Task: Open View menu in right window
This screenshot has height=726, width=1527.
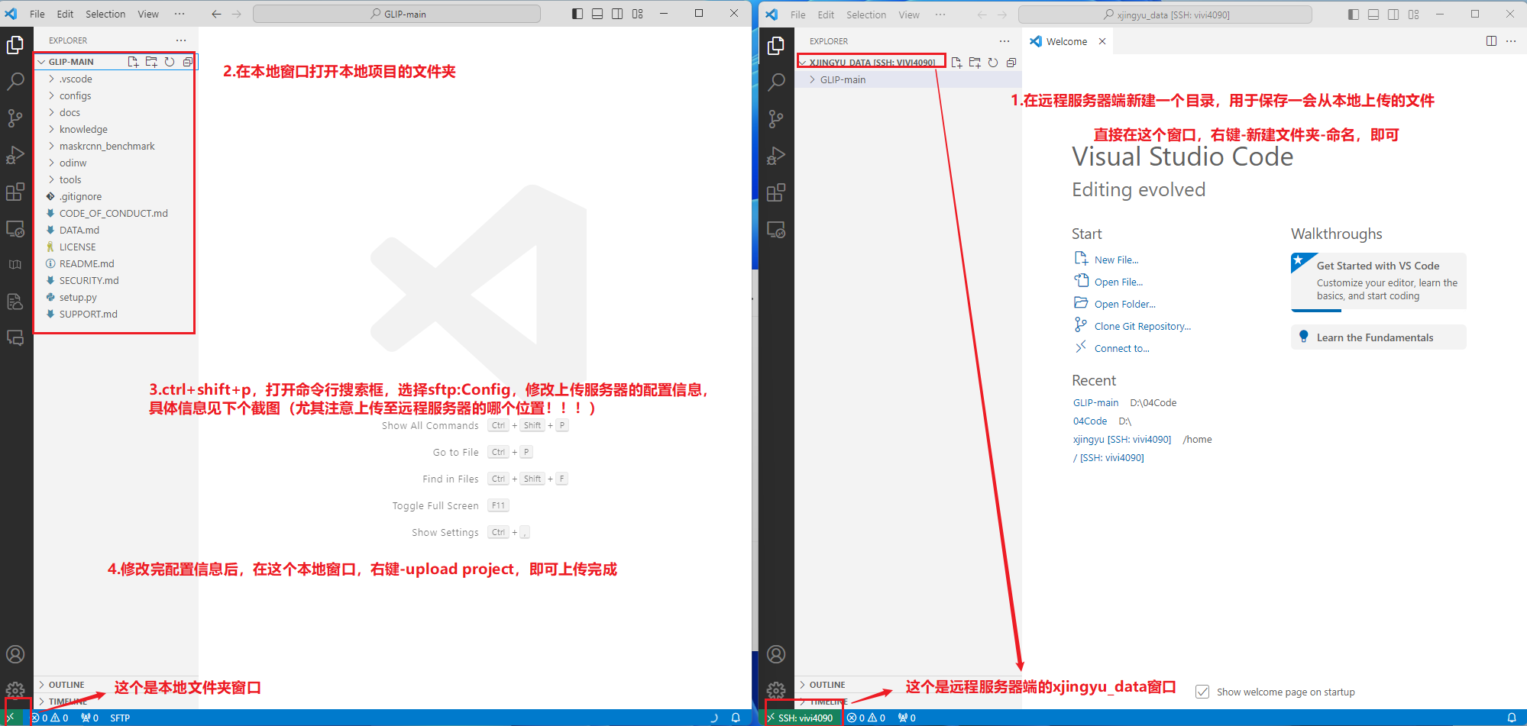Action: (909, 15)
